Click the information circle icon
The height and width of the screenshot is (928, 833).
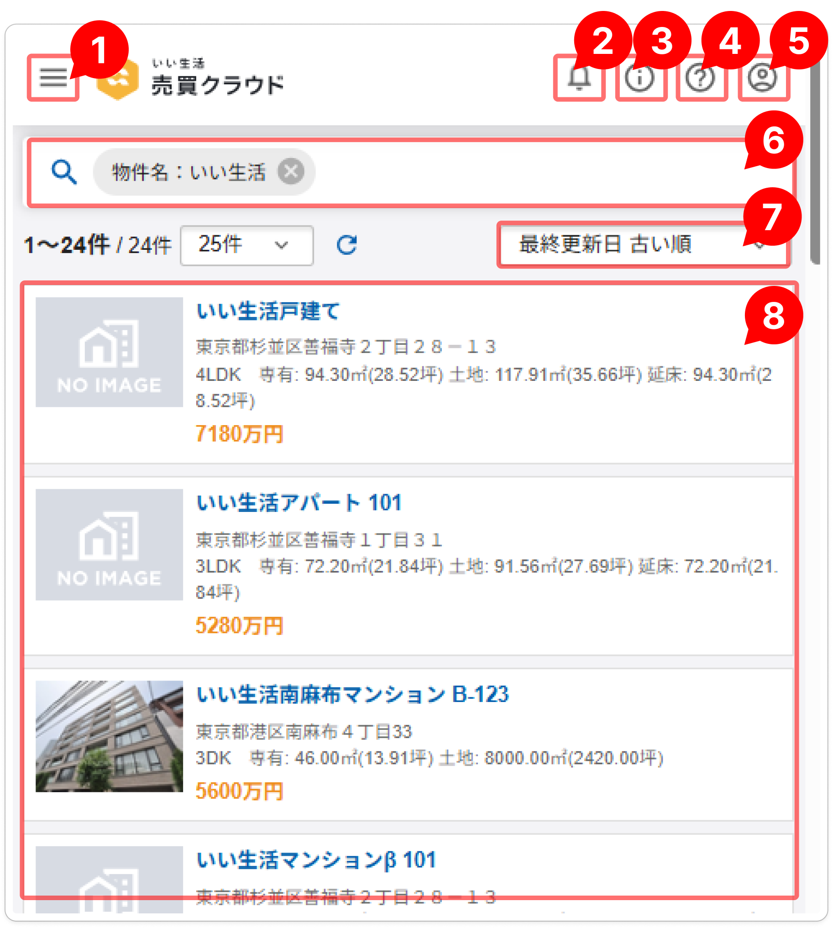tap(640, 78)
